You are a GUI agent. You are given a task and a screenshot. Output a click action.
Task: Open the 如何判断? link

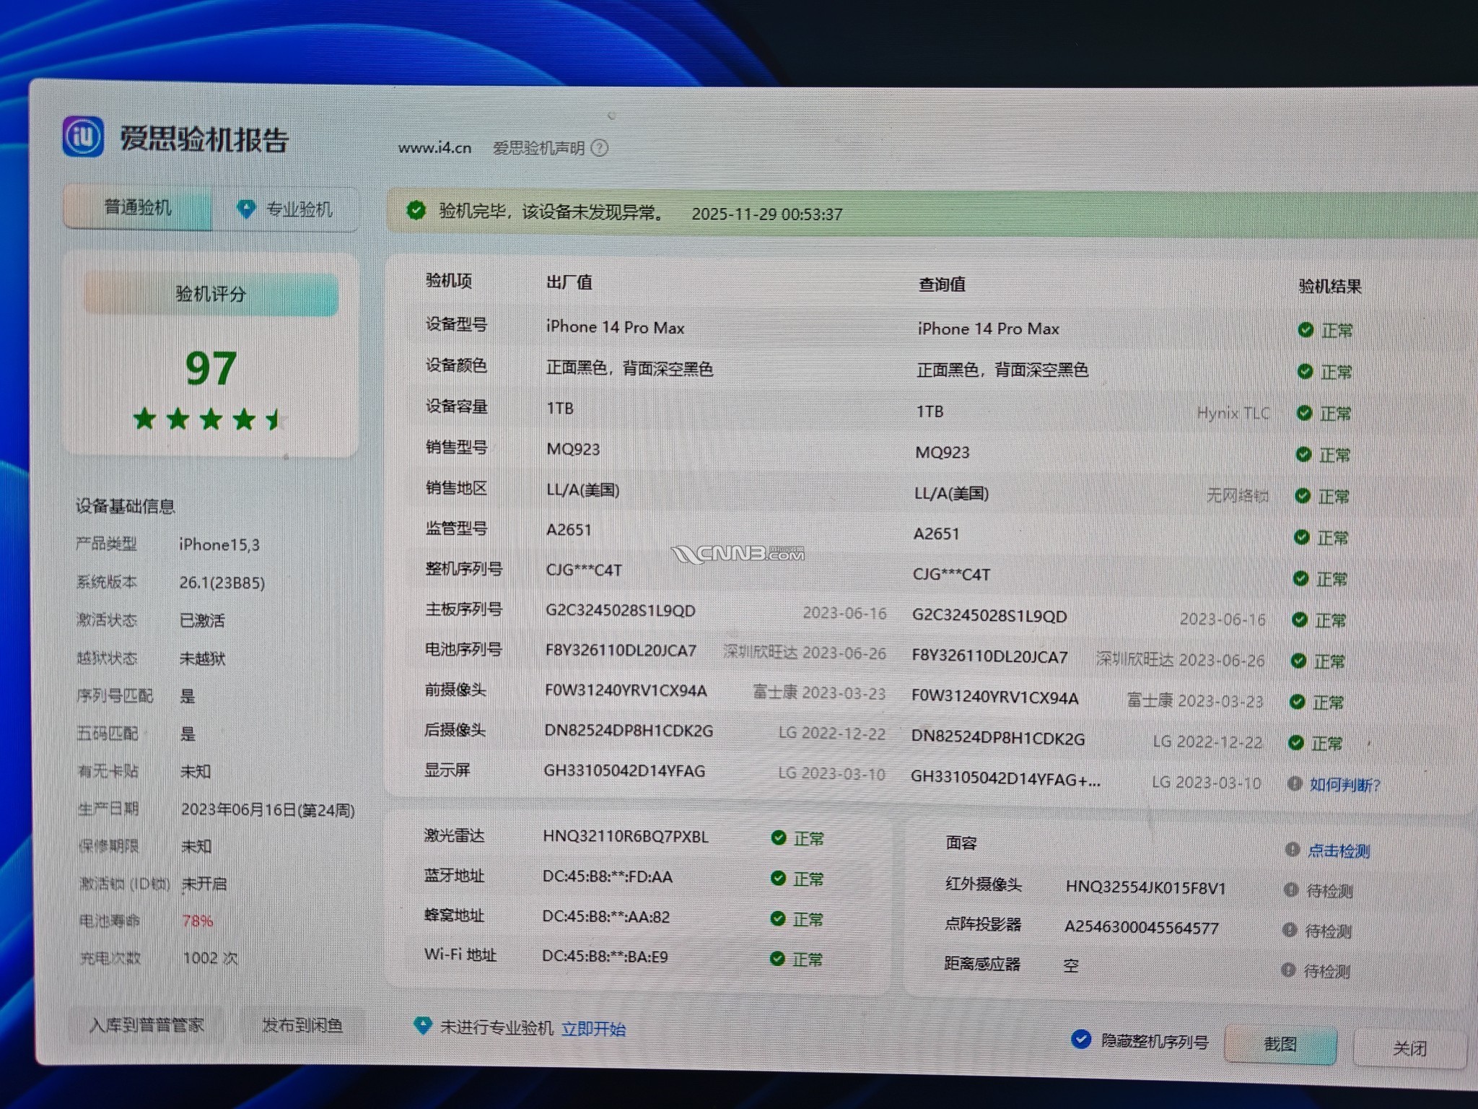(1344, 785)
